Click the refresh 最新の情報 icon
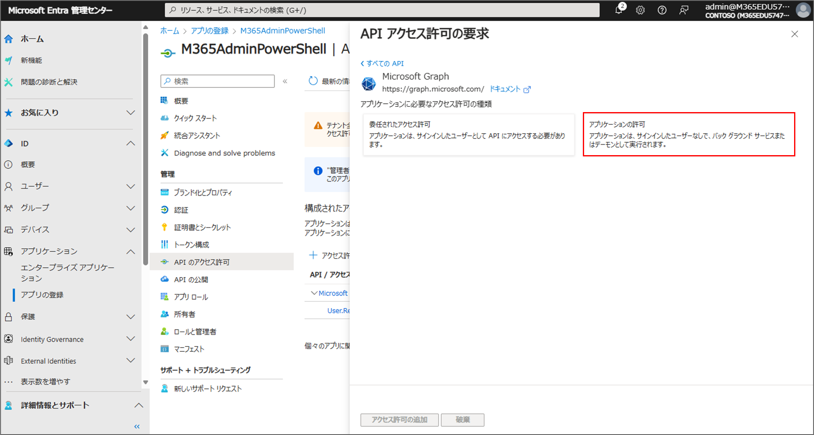The width and height of the screenshot is (814, 435). pos(313,81)
